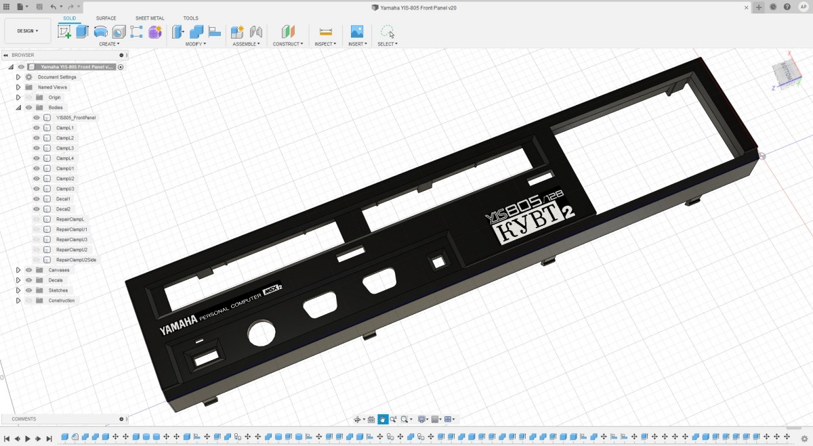Jump to the timeline beginning

coord(6,439)
